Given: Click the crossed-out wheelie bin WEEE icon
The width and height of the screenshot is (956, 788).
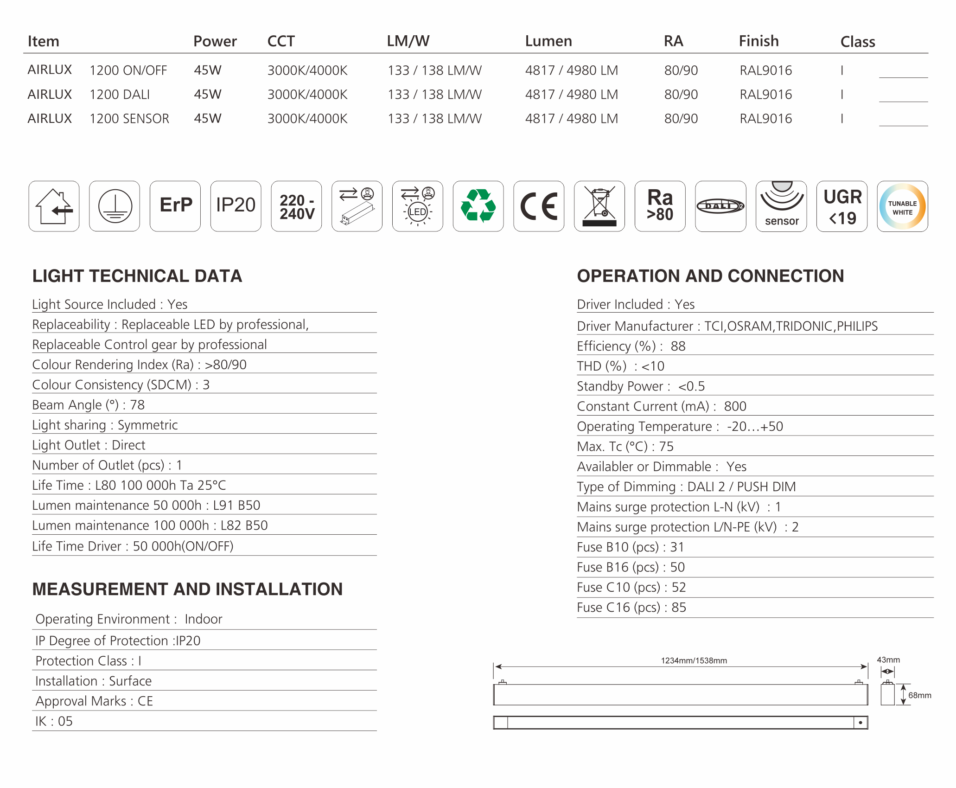Looking at the screenshot, I should pos(599,206).
